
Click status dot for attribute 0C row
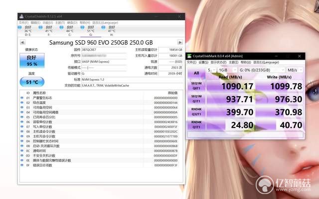[x=22, y=151]
